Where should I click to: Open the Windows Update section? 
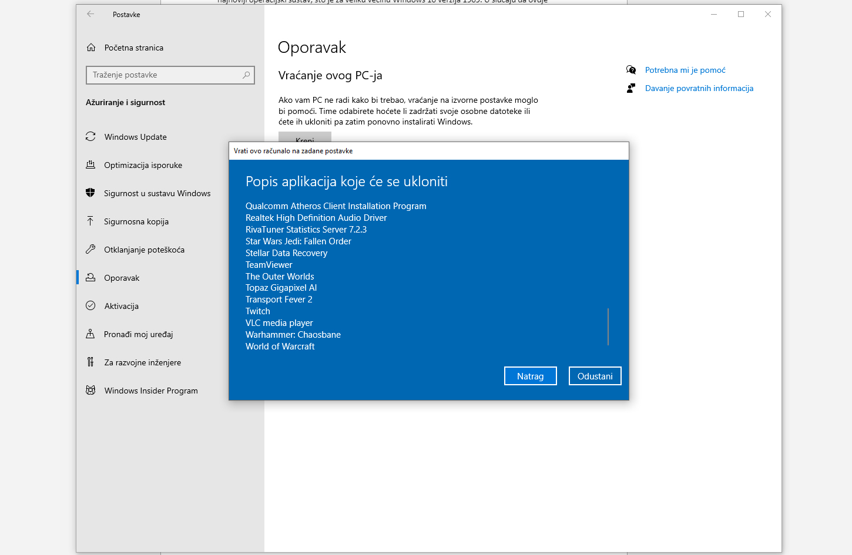(135, 137)
